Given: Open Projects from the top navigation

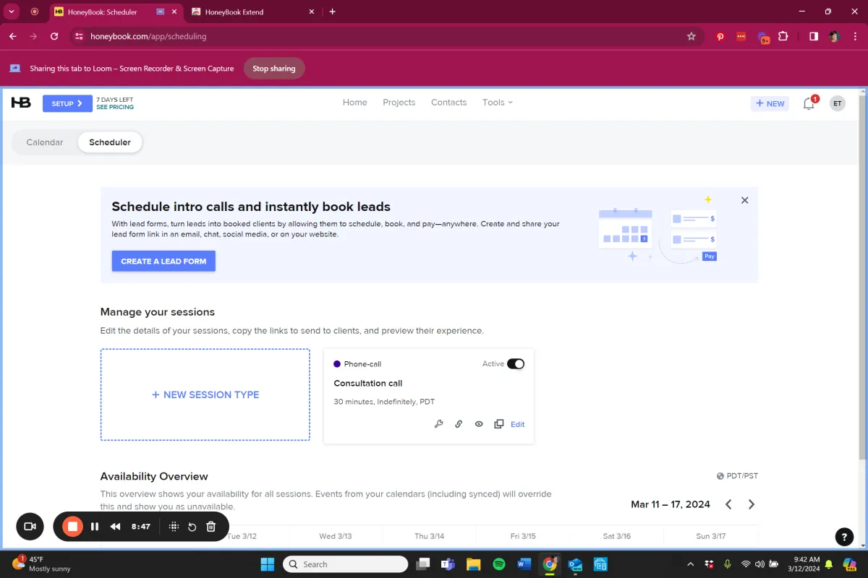Looking at the screenshot, I should click(x=399, y=103).
